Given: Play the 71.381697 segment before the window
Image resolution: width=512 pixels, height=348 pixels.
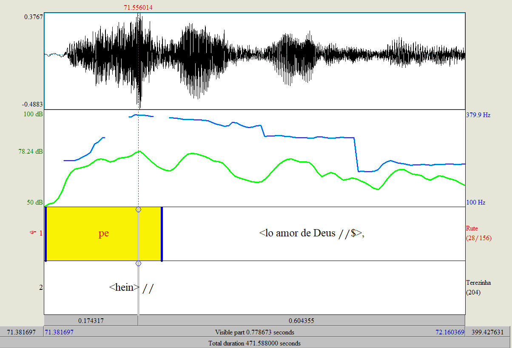Looking at the screenshot, I should [22, 332].
